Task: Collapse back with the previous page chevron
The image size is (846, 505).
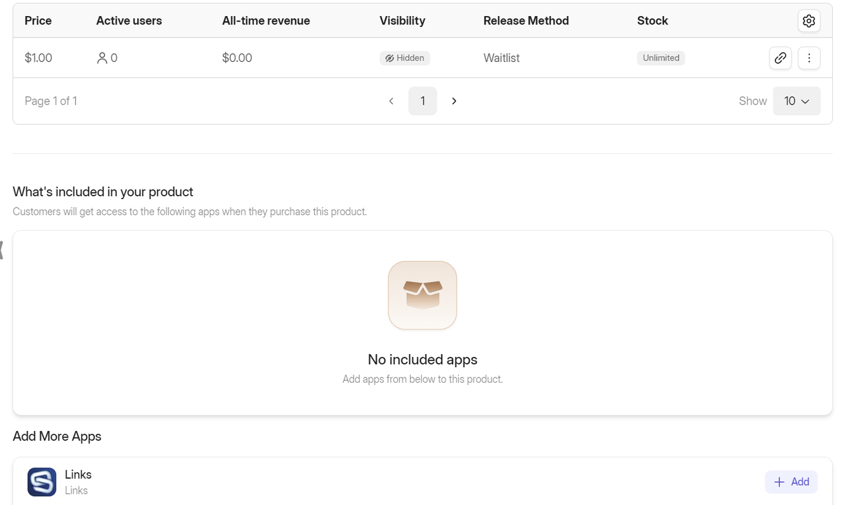Action: 391,101
